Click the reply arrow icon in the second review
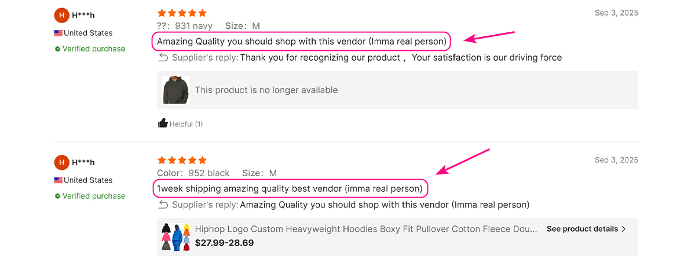The width and height of the screenshot is (695, 260). click(163, 205)
